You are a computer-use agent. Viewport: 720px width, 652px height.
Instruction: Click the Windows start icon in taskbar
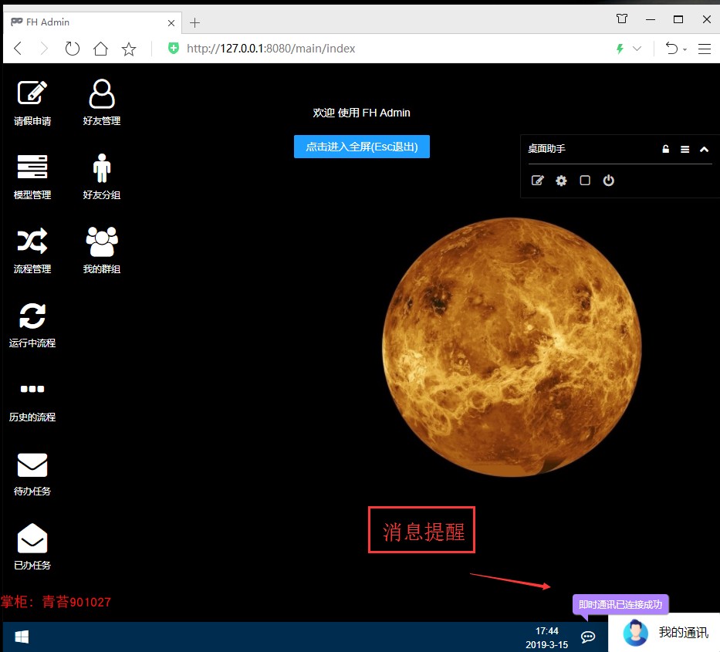pos(22,637)
